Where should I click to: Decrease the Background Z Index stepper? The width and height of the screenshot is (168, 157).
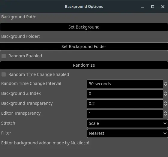point(166,95)
